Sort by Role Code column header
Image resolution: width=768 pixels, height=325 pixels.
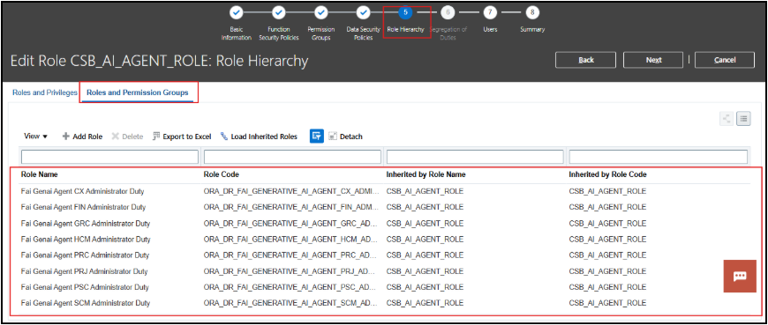pos(222,174)
